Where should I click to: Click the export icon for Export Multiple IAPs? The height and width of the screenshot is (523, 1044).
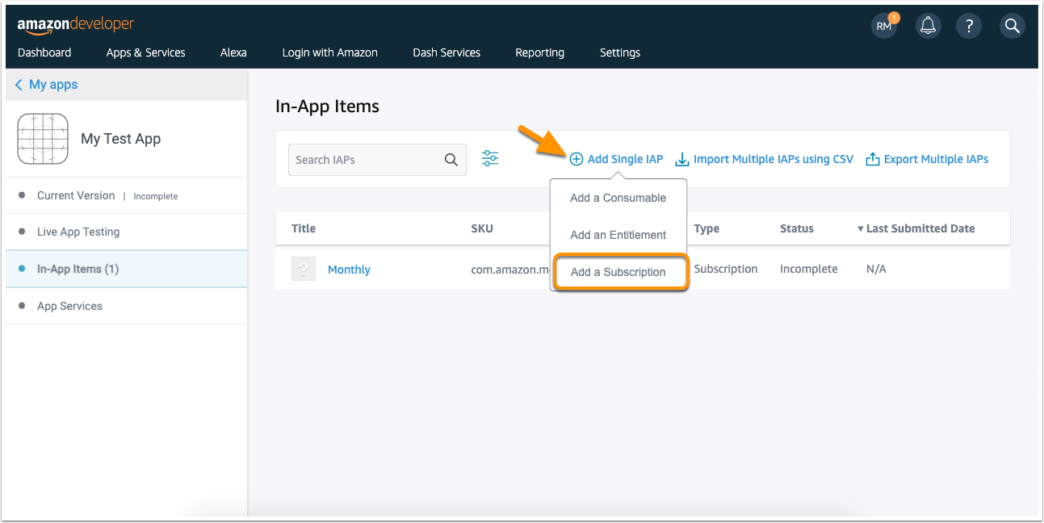click(x=872, y=159)
